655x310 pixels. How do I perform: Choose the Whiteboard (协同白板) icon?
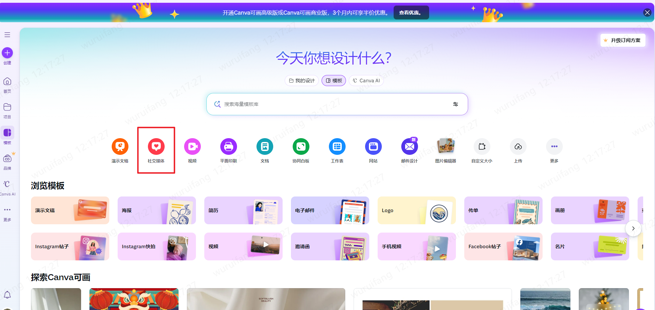click(x=301, y=146)
